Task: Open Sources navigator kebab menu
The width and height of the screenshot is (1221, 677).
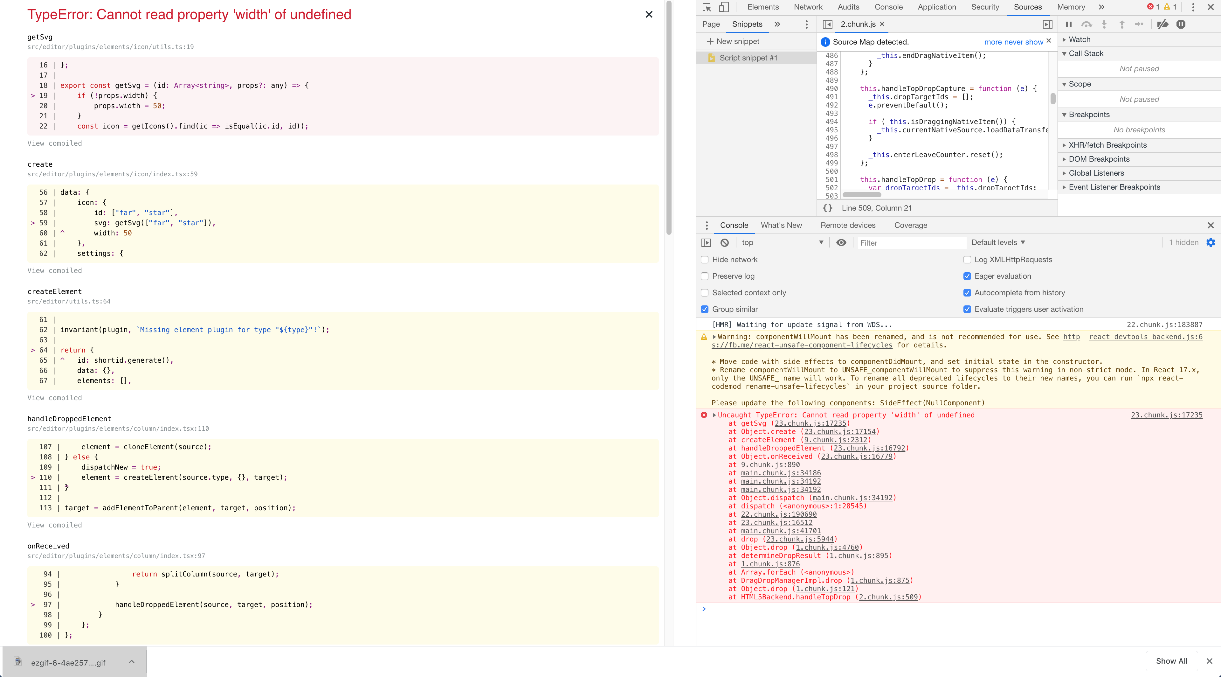Action: pyautogui.click(x=806, y=24)
